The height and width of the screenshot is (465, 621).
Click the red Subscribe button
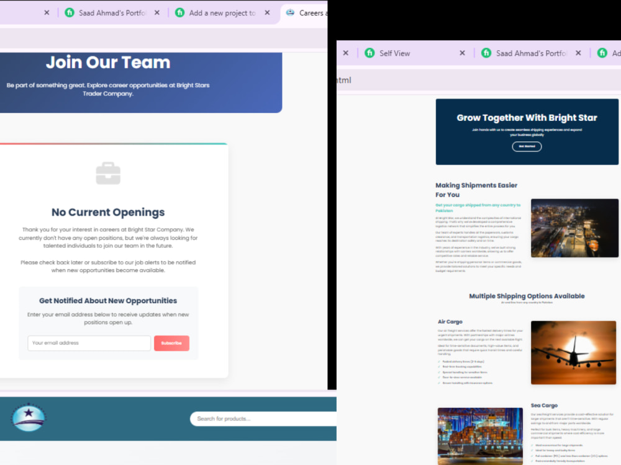(171, 343)
